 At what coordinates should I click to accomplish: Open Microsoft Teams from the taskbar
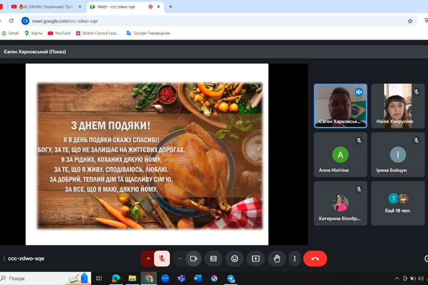coord(181,278)
